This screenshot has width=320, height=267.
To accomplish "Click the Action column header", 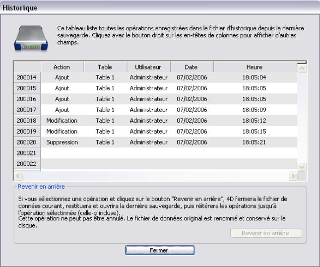I will [62, 67].
